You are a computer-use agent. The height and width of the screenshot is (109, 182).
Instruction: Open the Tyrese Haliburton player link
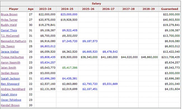click(12, 57)
